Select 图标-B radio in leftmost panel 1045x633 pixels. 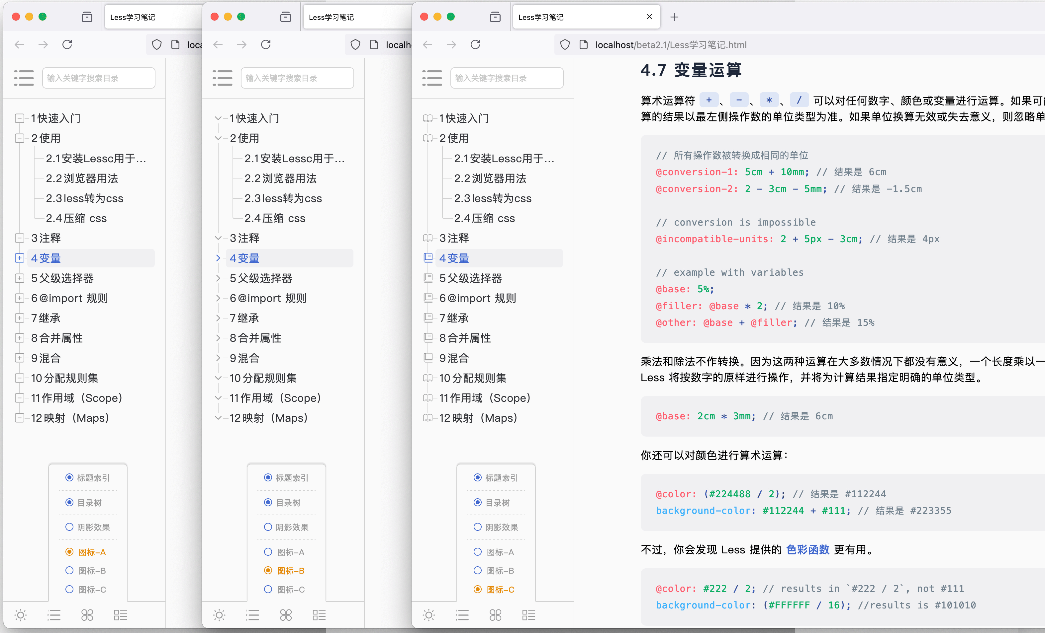coord(69,570)
